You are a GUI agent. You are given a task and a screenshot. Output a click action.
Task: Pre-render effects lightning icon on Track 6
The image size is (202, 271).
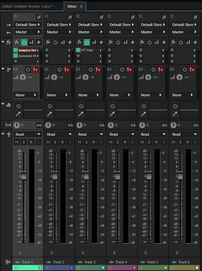195,42
